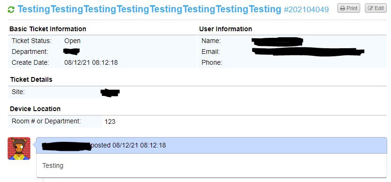Click the redacted Email address value
This screenshot has width=391, height=182.
308,52
